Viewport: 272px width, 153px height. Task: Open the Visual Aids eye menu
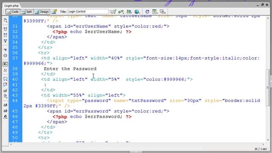pyautogui.click(x=162, y=11)
